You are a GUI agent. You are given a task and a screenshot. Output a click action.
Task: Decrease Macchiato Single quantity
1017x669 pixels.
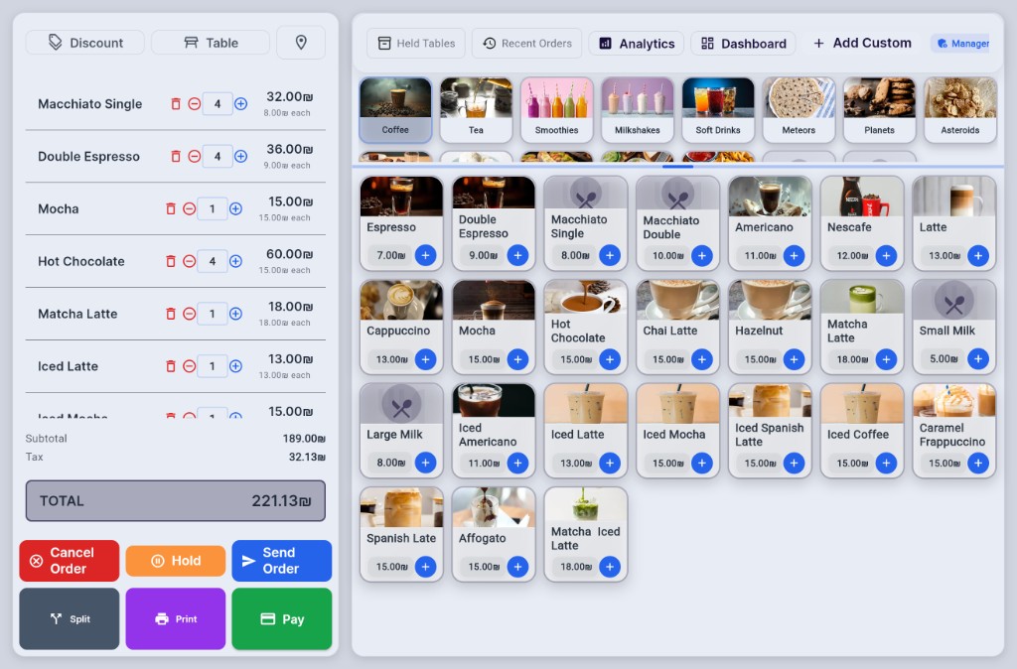pyautogui.click(x=194, y=103)
